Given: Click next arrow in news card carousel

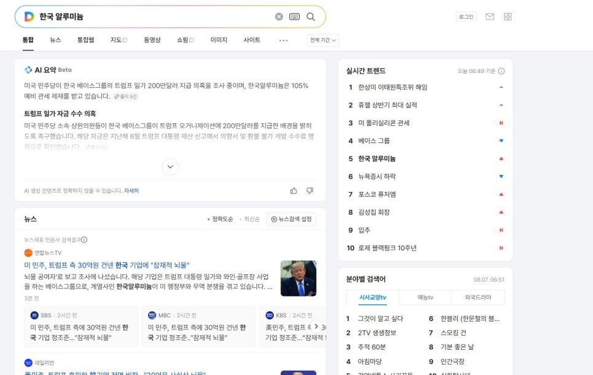Looking at the screenshot, I should coord(316,327).
